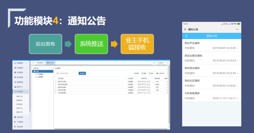
Task: Open 微信客户 in sidebar submenu
Action: pos(19,100)
